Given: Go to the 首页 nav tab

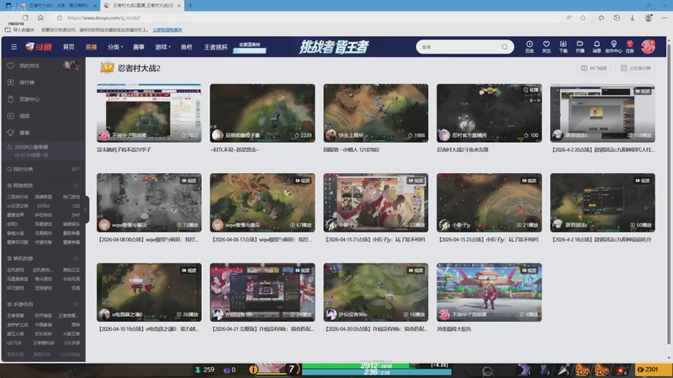Looking at the screenshot, I should click(x=69, y=47).
